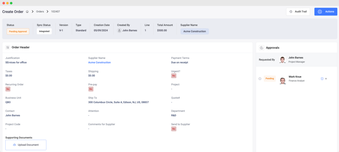Click the Order Header section icon
This screenshot has width=339, height=152.
[x=8, y=47]
